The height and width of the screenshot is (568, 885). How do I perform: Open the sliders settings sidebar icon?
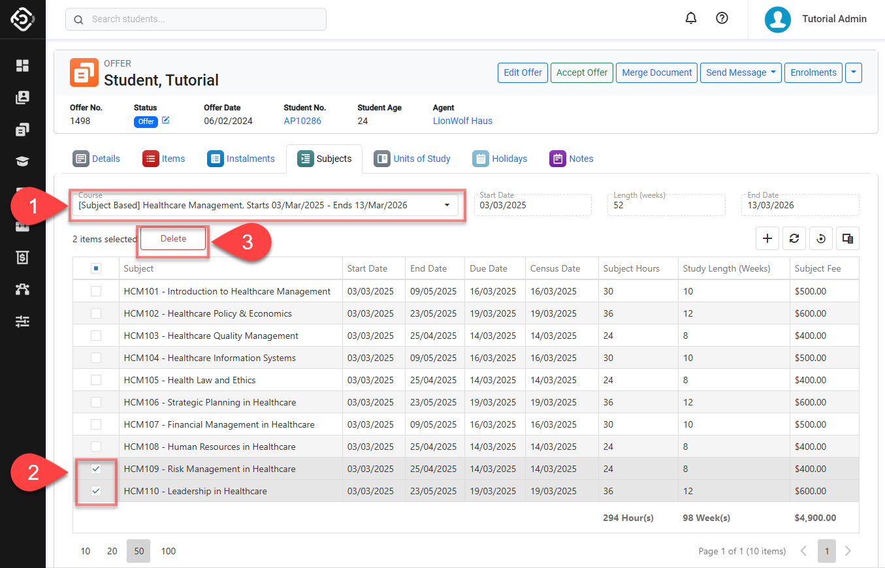point(23,321)
